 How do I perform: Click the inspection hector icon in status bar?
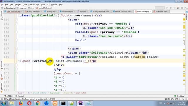186,99
